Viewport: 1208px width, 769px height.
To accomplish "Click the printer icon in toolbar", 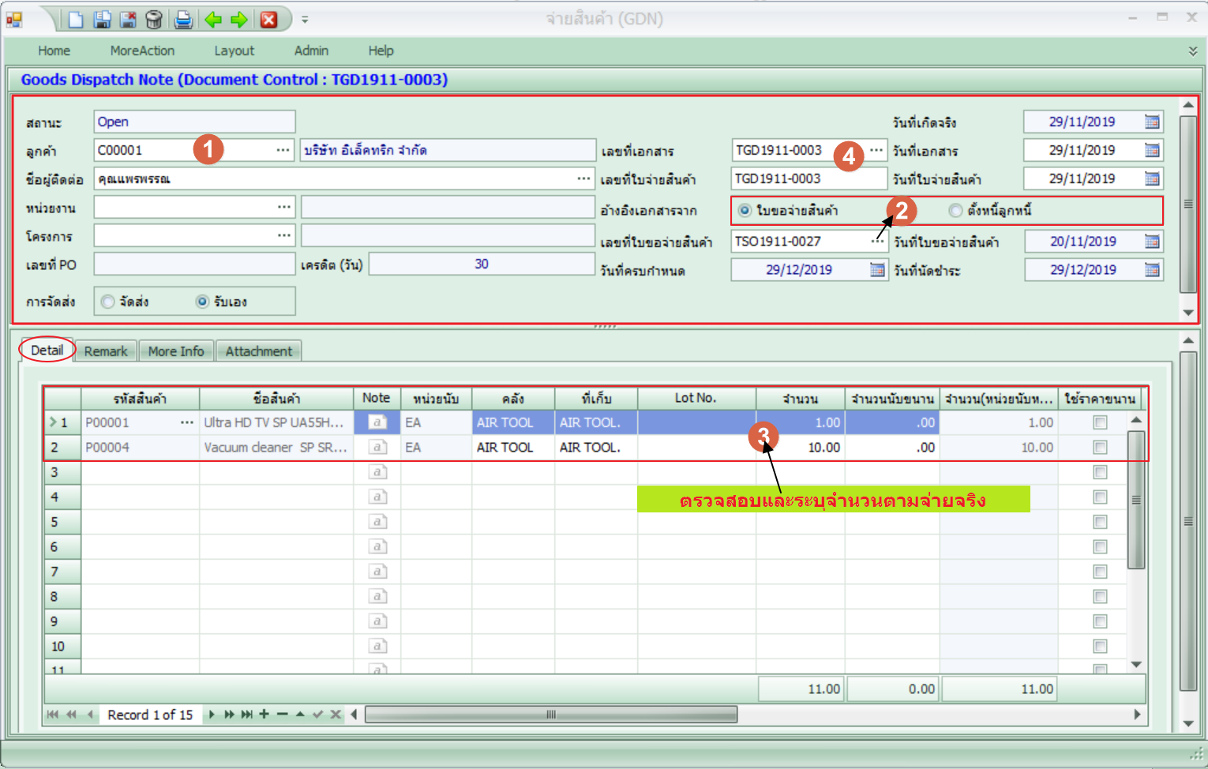I will pos(183,19).
